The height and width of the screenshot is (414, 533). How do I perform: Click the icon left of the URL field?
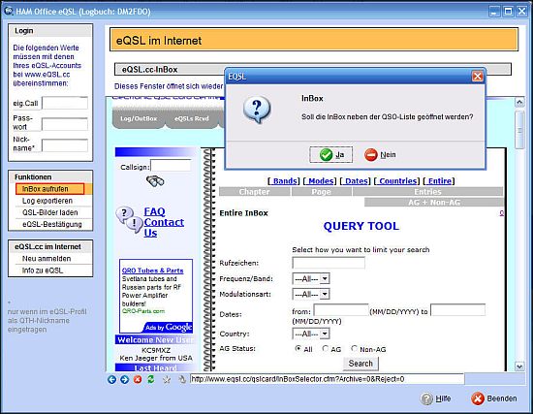click(182, 379)
